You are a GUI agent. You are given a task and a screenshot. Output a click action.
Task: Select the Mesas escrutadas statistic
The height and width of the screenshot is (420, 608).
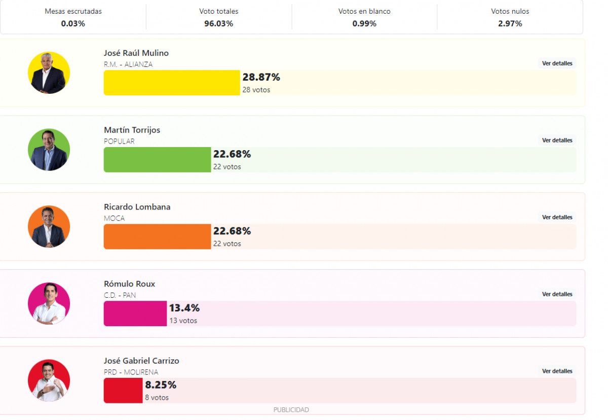coord(73,17)
